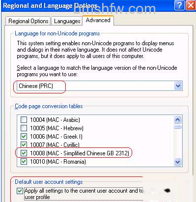Click the code page list scroll down arrow

click(x=178, y=162)
